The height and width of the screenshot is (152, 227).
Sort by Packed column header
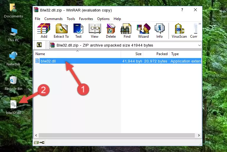tap(156, 54)
